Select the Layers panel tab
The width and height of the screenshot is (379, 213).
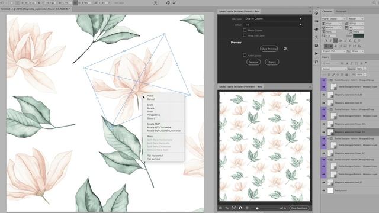coord(326,57)
